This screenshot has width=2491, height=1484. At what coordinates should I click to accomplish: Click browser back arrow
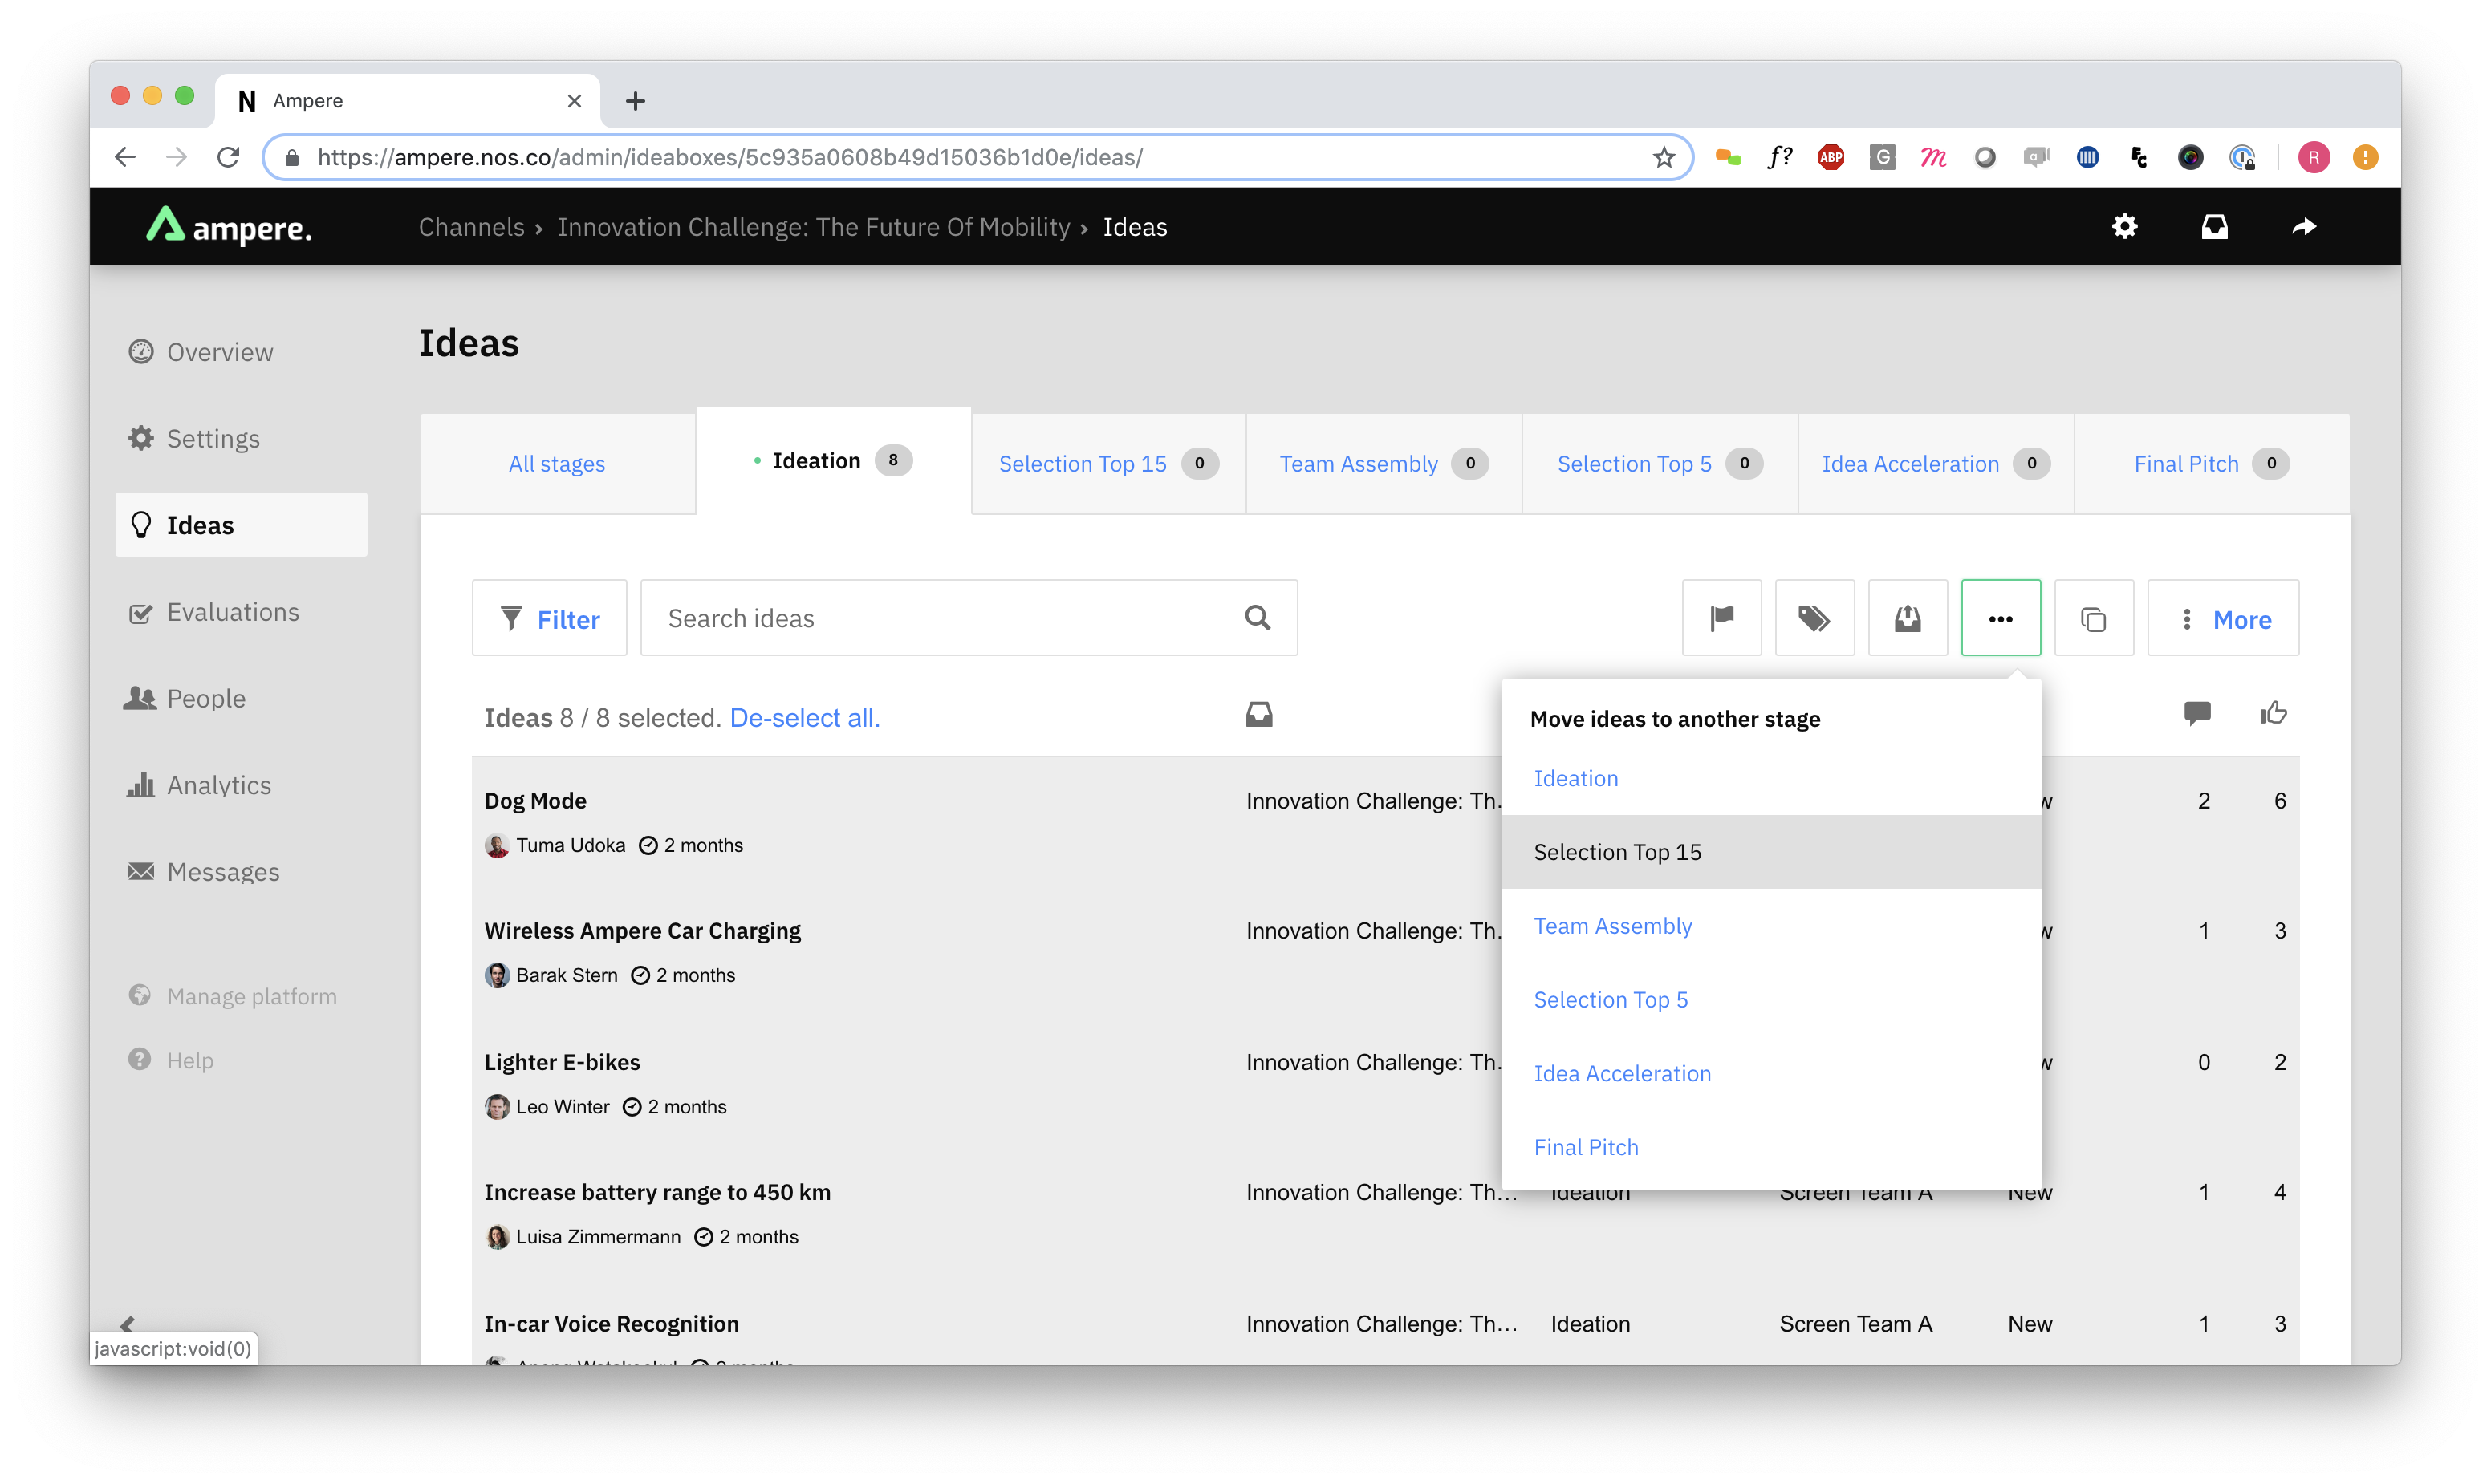click(125, 157)
